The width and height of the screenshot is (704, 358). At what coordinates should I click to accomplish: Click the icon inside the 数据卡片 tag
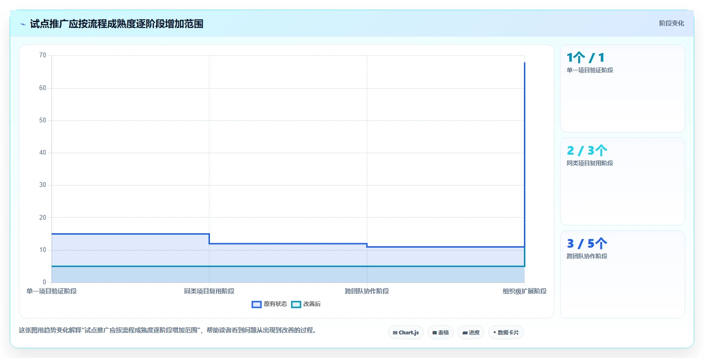(495, 332)
